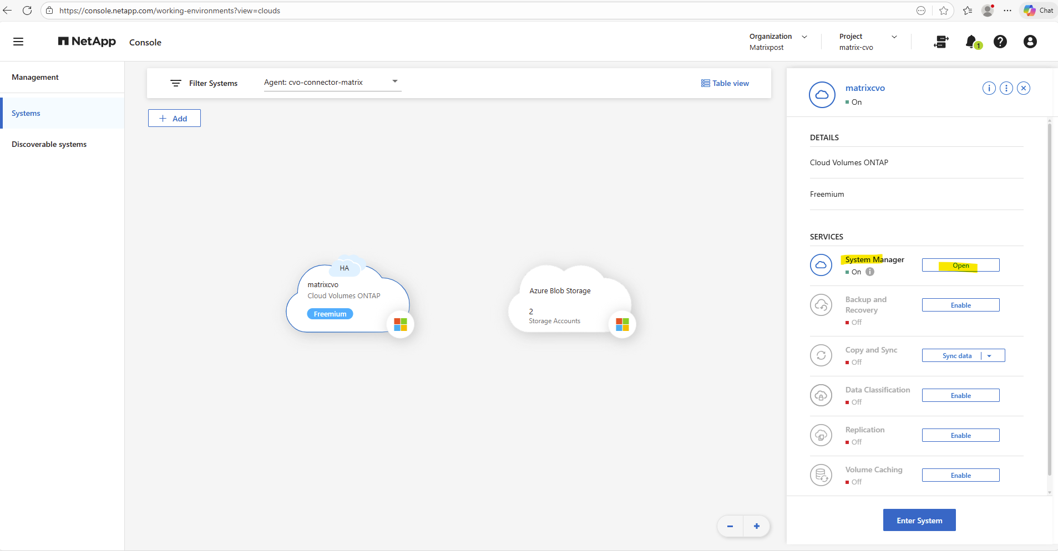Expand the Project matrix-cvo dropdown
The width and height of the screenshot is (1058, 551).
(894, 37)
